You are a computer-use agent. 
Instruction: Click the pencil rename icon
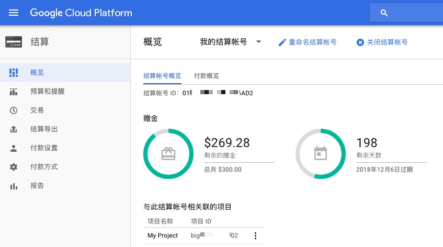coord(282,42)
